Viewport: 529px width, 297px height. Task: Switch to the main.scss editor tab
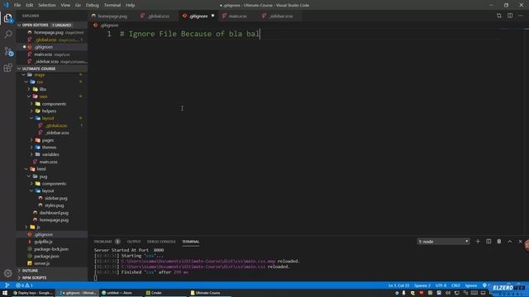(x=237, y=16)
